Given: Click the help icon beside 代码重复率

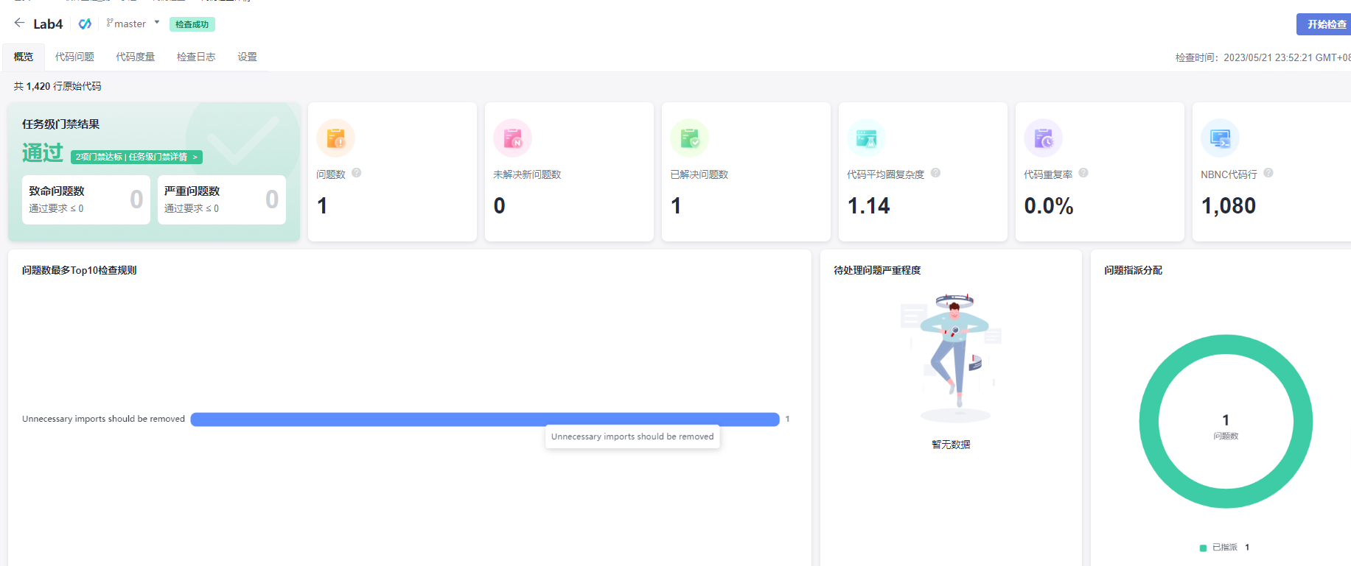Looking at the screenshot, I should click(x=1083, y=173).
